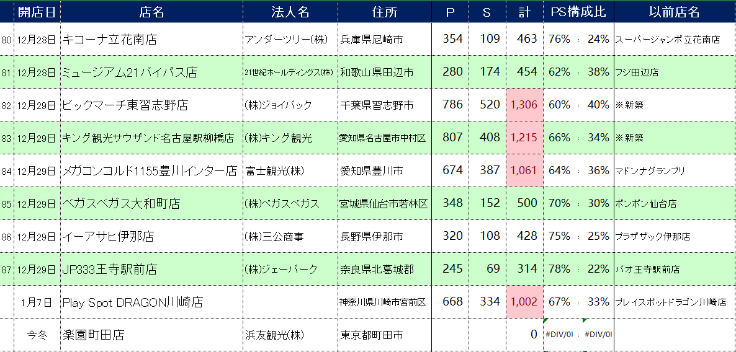The image size is (736, 352).
Task: Select S value 69
Action: (x=493, y=268)
